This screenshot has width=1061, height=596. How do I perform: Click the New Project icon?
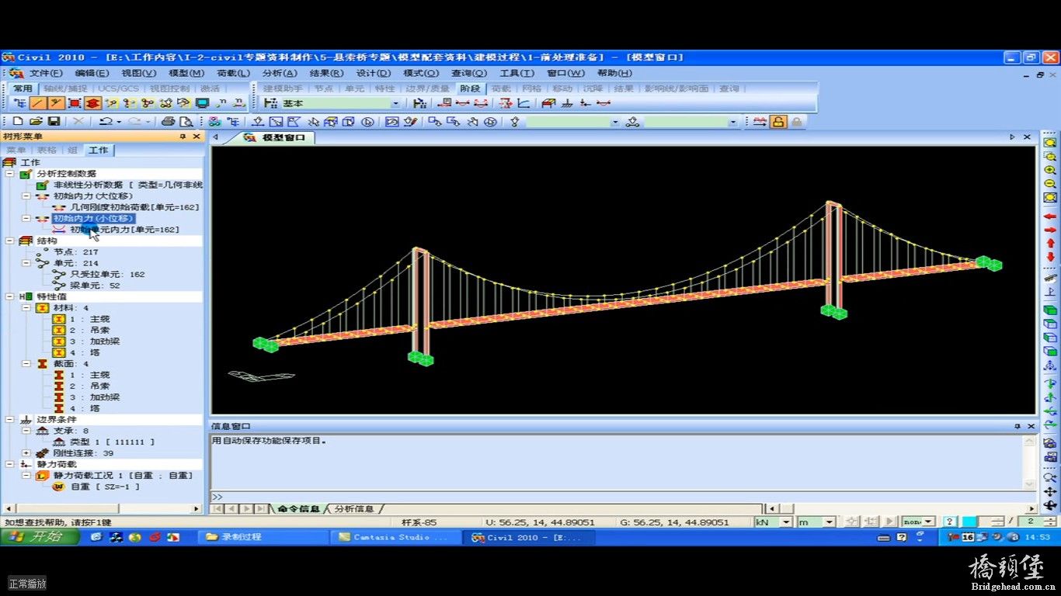pos(19,122)
